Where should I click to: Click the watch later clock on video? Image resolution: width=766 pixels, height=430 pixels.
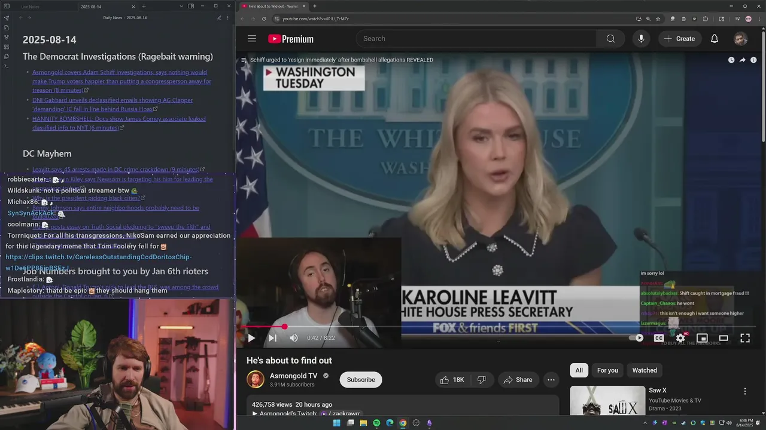[x=731, y=60]
